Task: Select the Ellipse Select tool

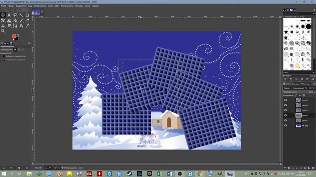Action: click(9, 15)
